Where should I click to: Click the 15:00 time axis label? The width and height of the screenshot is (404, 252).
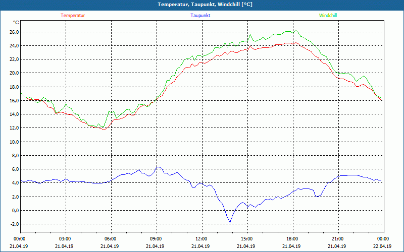coord(247,239)
